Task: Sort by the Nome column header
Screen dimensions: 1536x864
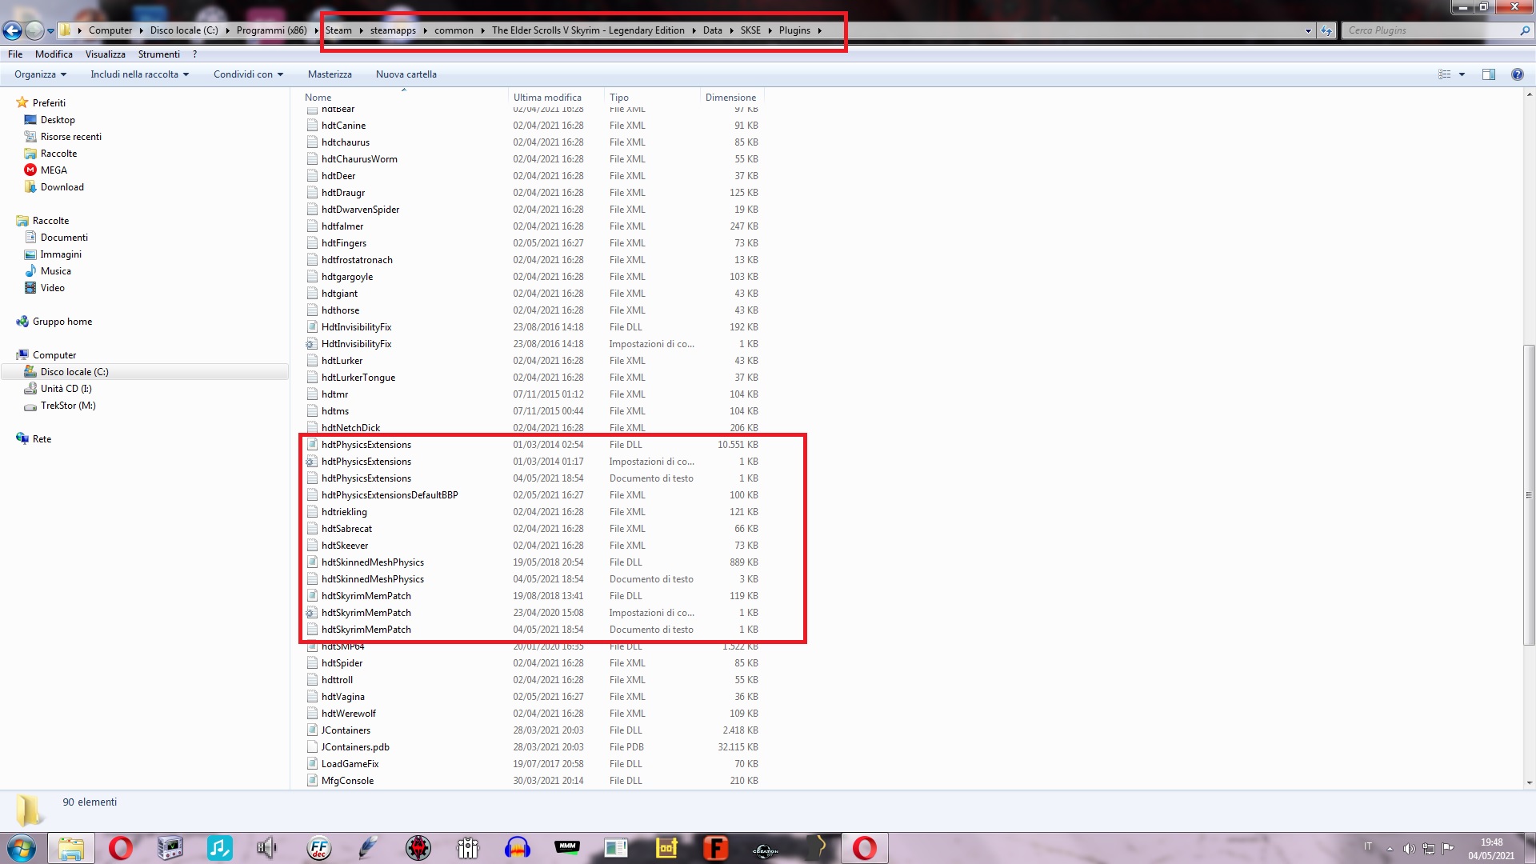Action: pos(318,98)
